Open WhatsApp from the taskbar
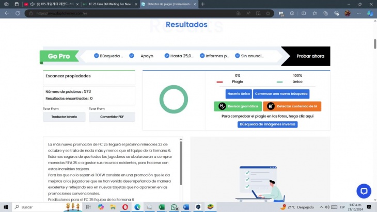 174,207
